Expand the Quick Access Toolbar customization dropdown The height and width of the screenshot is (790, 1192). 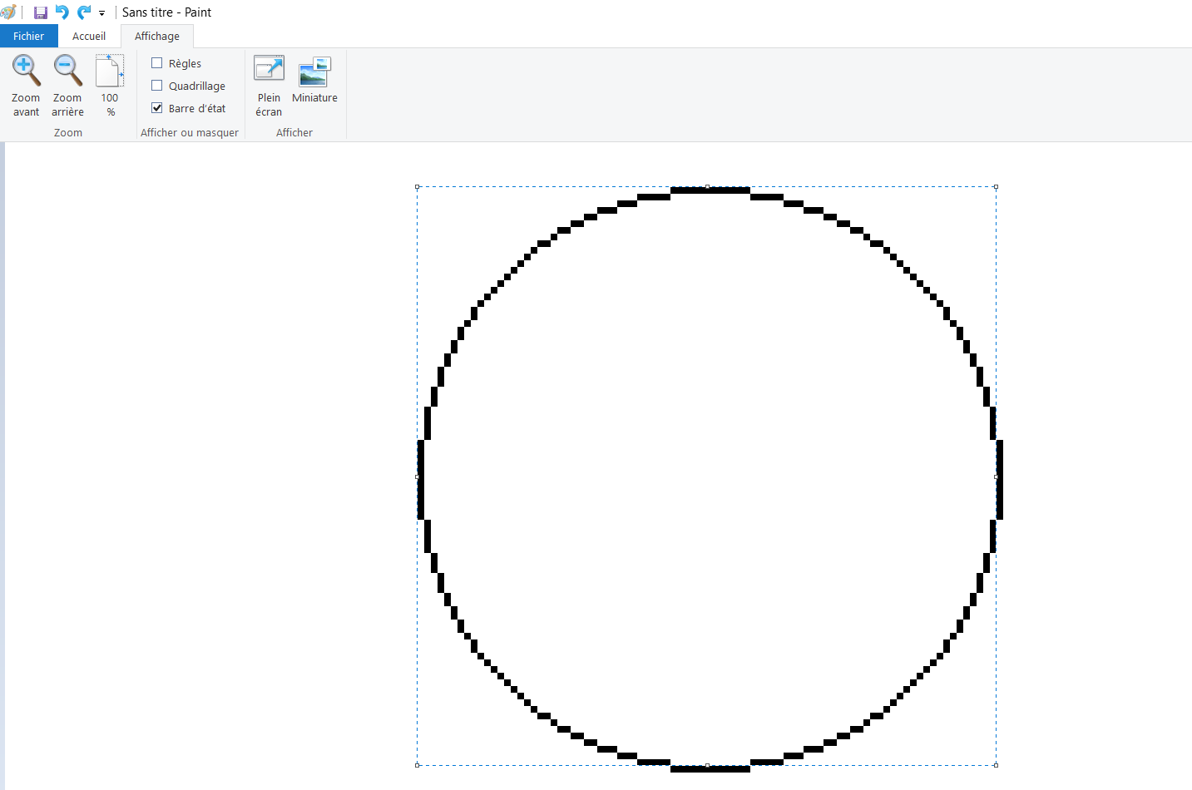(x=101, y=13)
